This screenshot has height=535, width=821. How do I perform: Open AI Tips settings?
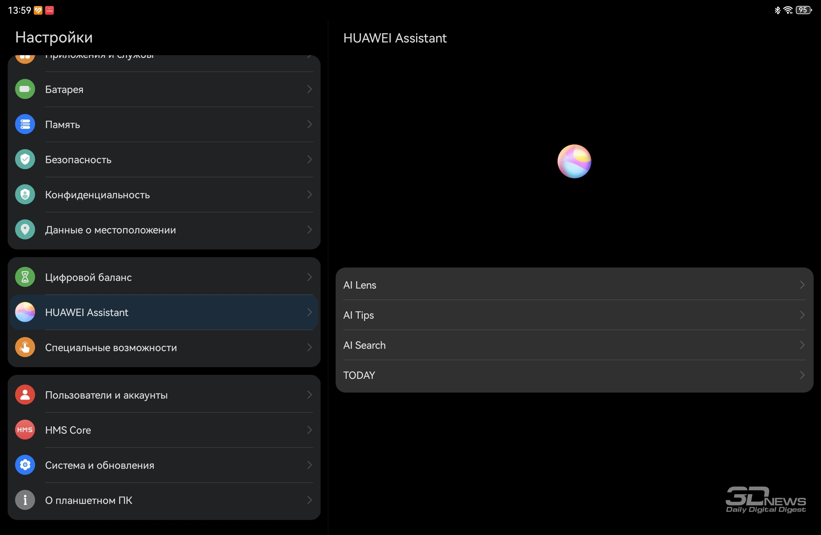click(x=574, y=315)
